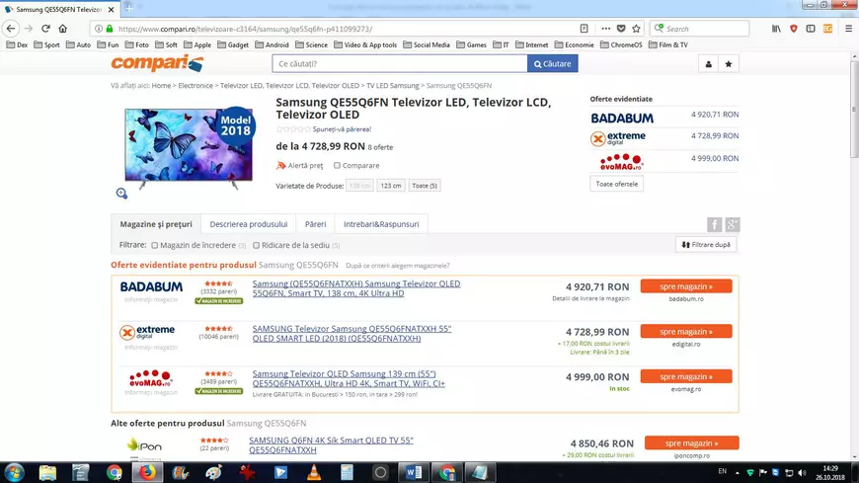
Task: Click the browser URL address bar
Action: pos(346,29)
